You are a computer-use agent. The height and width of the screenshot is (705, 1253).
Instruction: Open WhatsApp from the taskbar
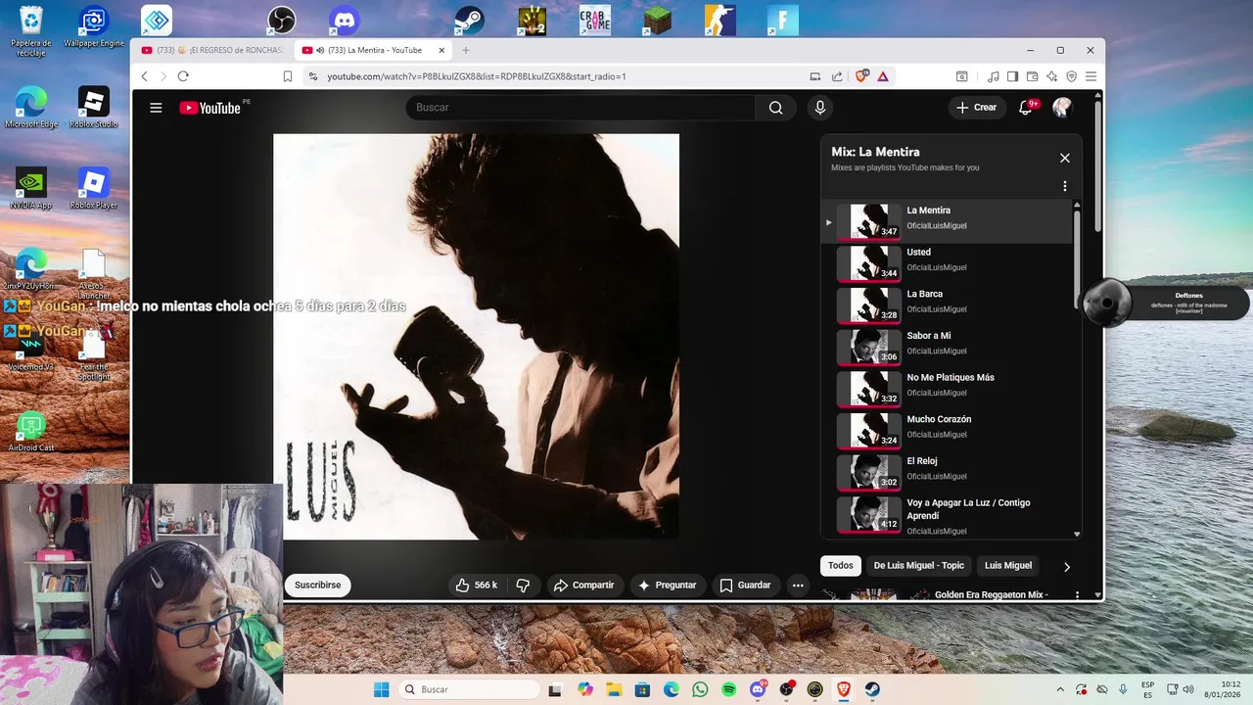coord(700,689)
